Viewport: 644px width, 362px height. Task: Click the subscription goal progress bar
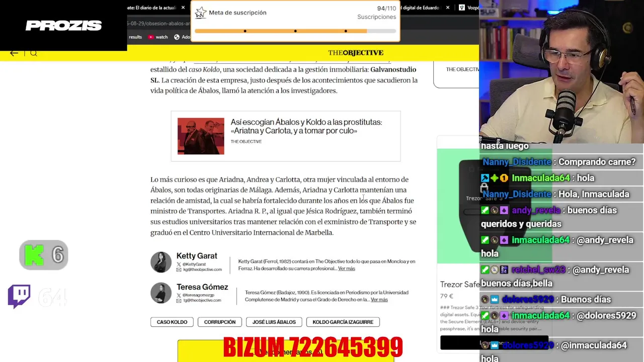tap(295, 31)
